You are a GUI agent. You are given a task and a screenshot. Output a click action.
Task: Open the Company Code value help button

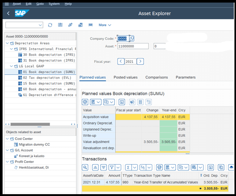pyautogui.click(x=132, y=38)
